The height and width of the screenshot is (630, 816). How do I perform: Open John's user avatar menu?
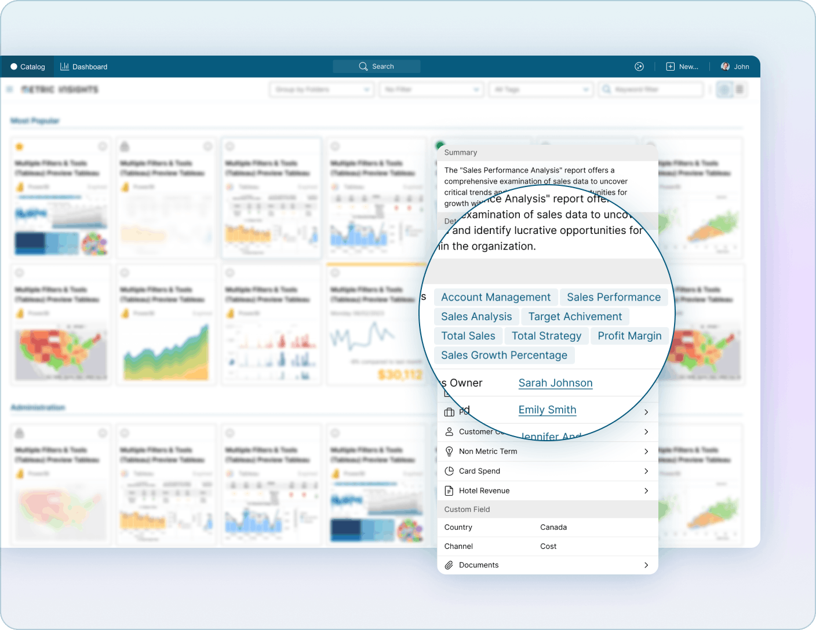725,66
